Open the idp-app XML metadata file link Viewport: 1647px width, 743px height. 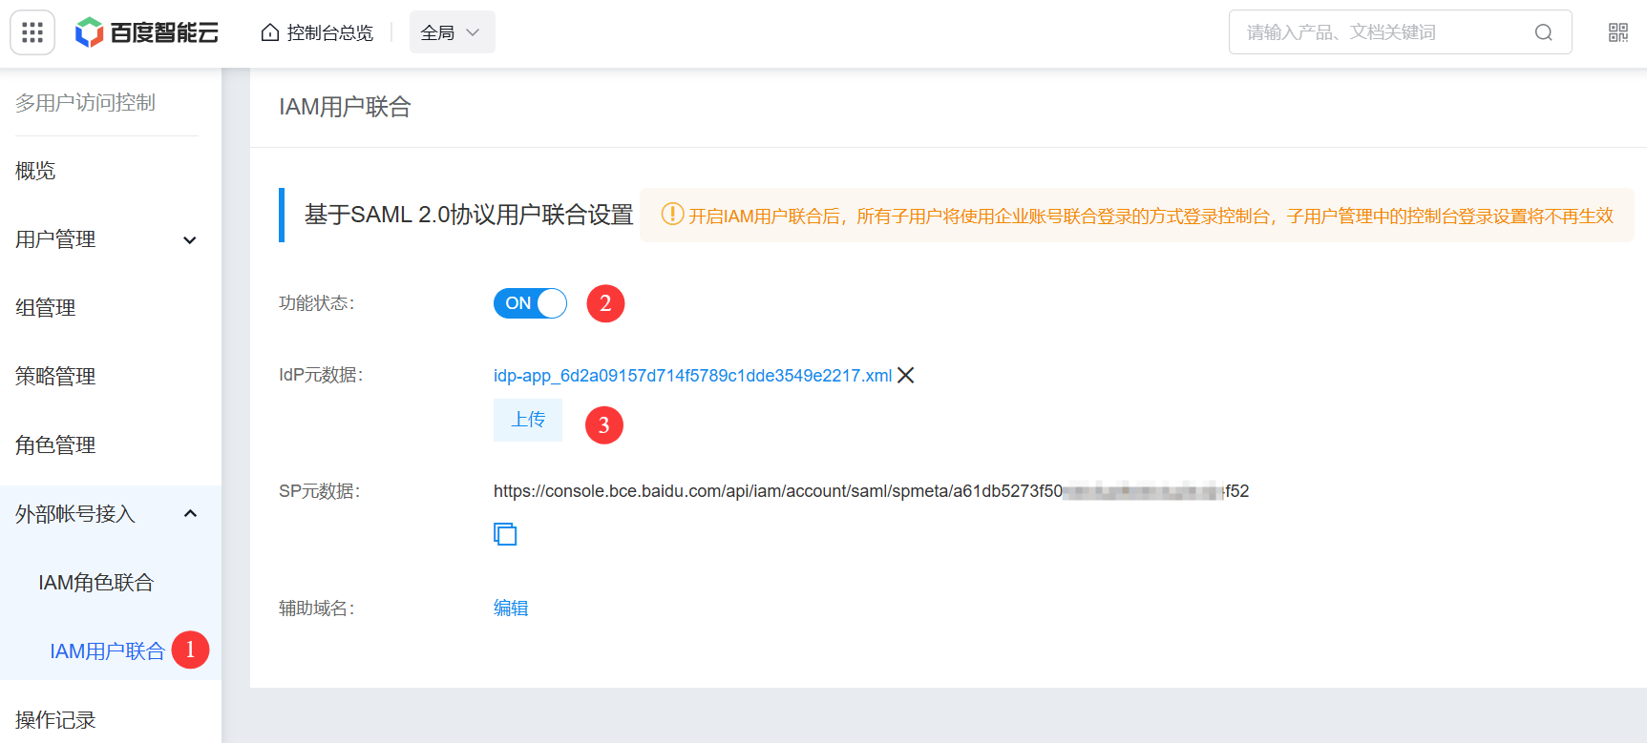click(x=692, y=376)
